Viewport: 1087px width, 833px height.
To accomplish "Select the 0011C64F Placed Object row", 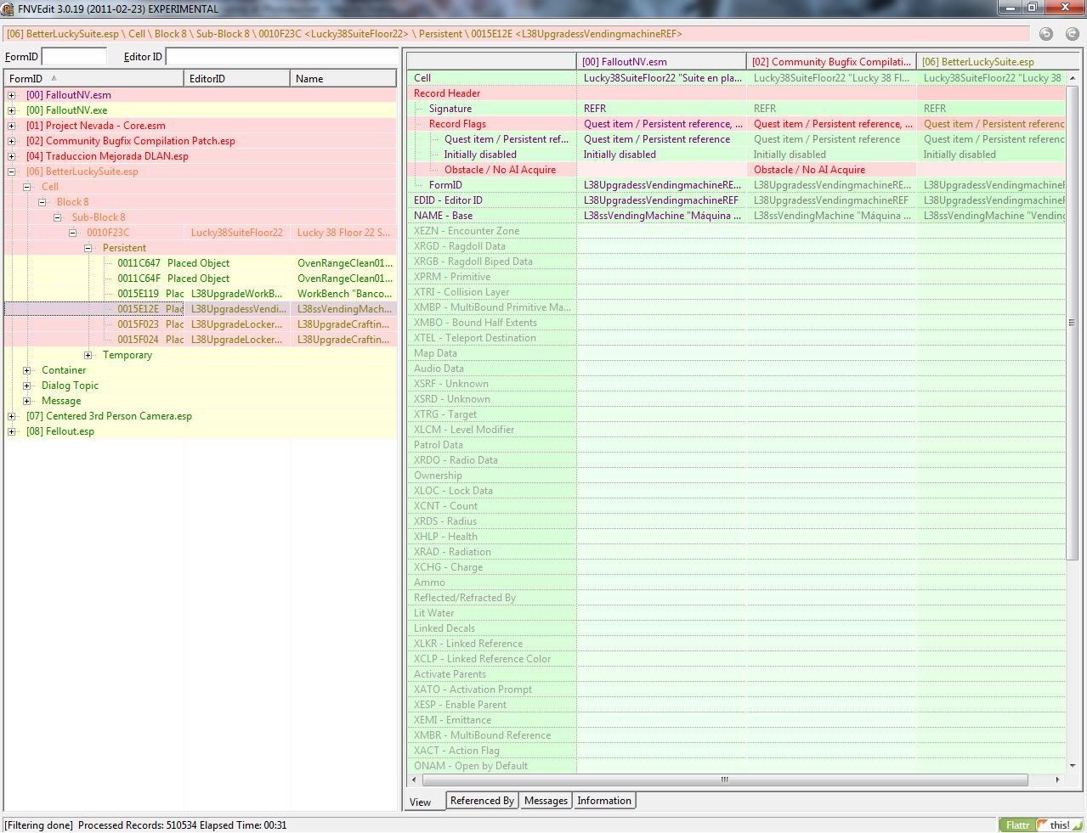I will [201, 279].
